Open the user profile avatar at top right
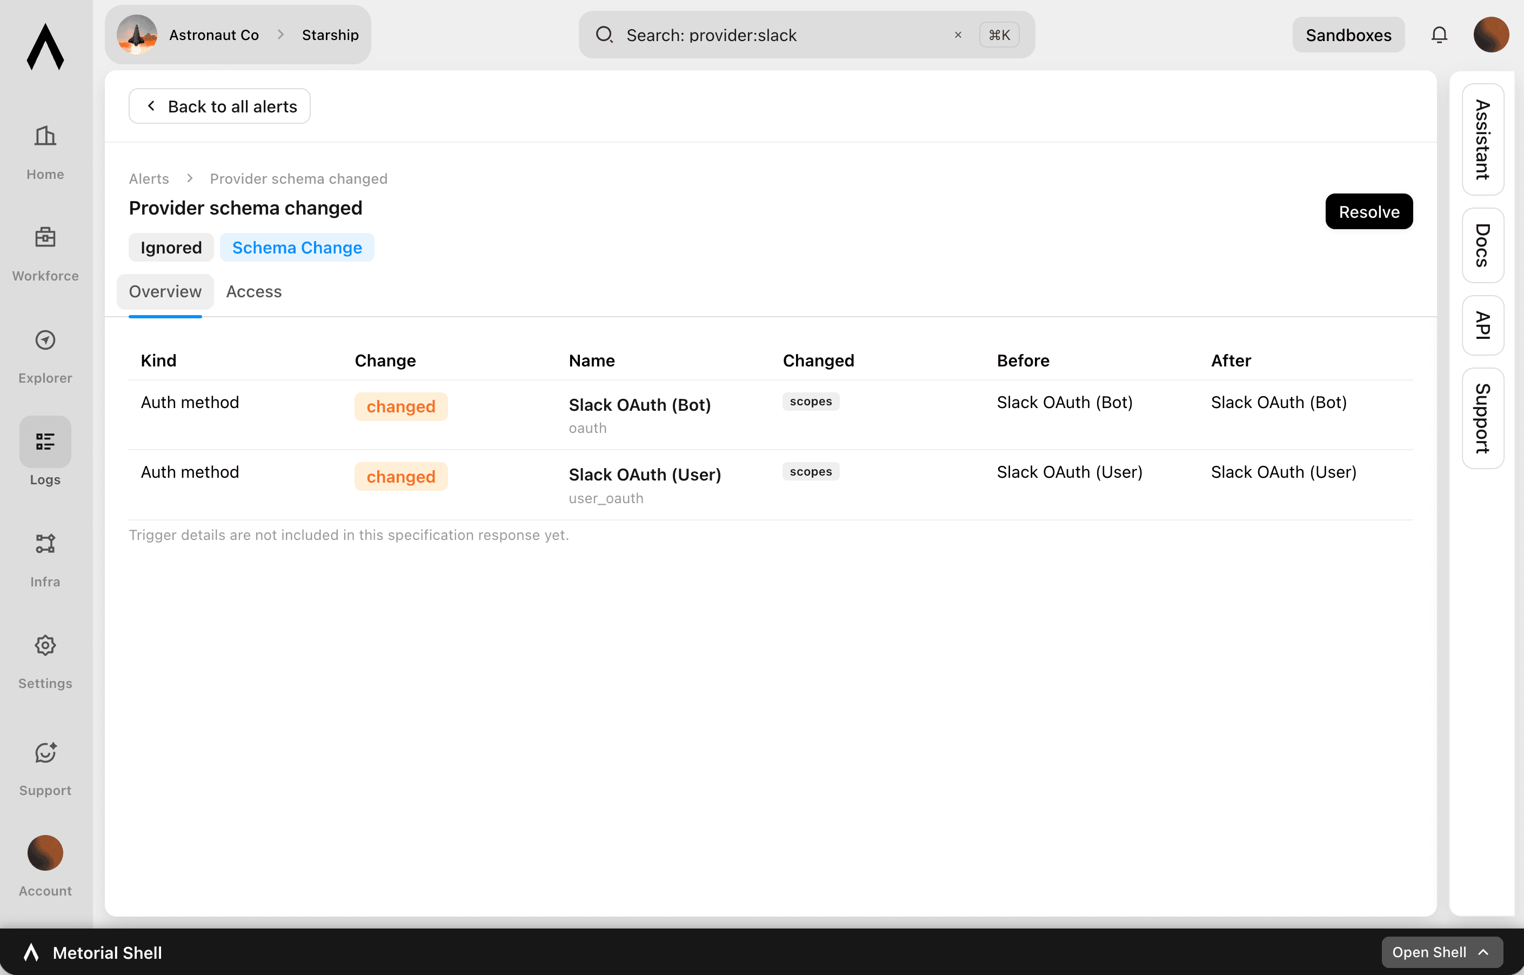The image size is (1524, 975). coord(1491,35)
